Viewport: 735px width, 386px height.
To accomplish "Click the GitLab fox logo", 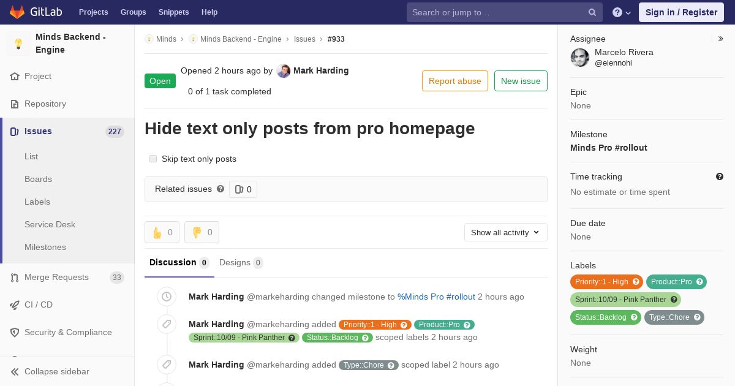I will point(18,12).
